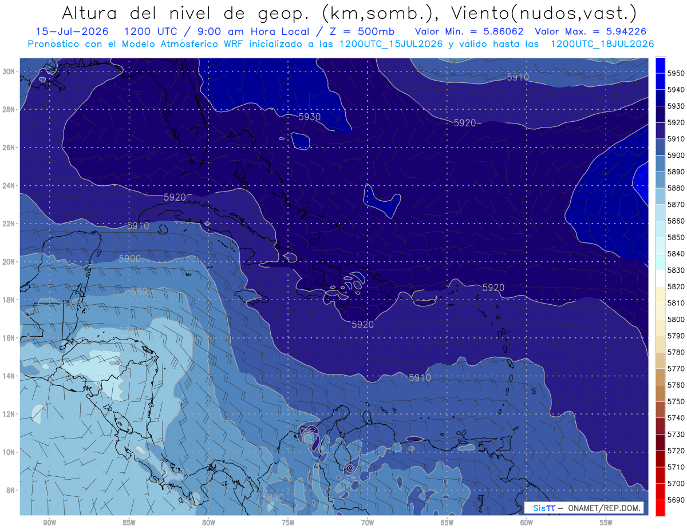Click the '8N' latitude axis label

(x=10, y=490)
